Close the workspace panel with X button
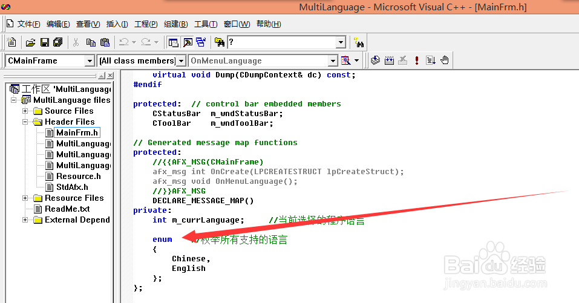Viewport: 579px width, 303px height. pos(110,76)
